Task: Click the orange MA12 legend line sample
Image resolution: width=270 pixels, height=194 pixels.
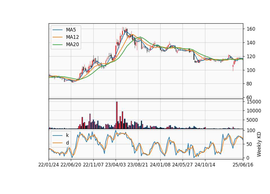Action: [57, 37]
